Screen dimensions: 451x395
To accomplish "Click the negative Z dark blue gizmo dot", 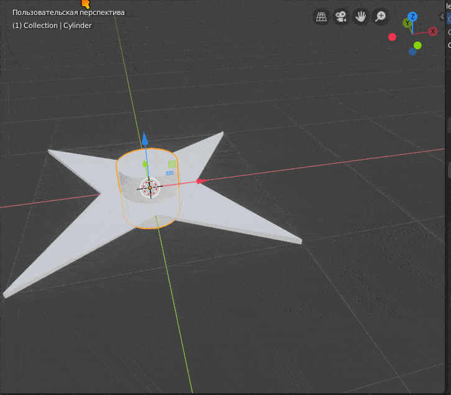I will coord(412,52).
